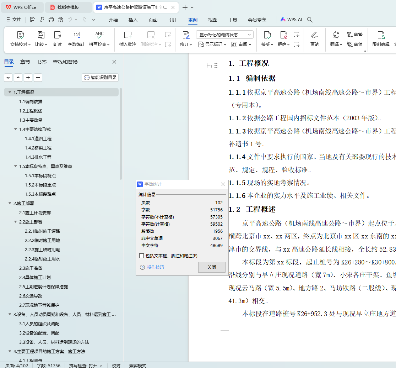Open the 查找和替换 panel tab

[x=65, y=62]
